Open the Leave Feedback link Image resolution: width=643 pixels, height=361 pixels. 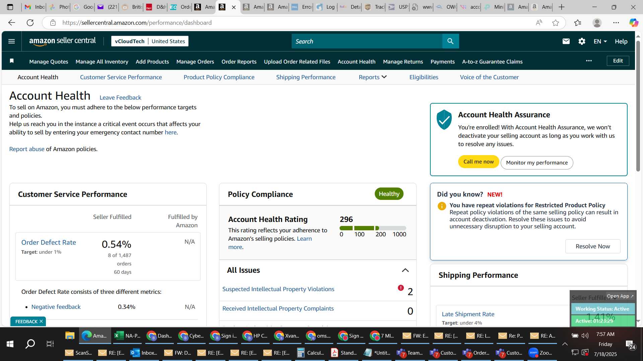(120, 97)
